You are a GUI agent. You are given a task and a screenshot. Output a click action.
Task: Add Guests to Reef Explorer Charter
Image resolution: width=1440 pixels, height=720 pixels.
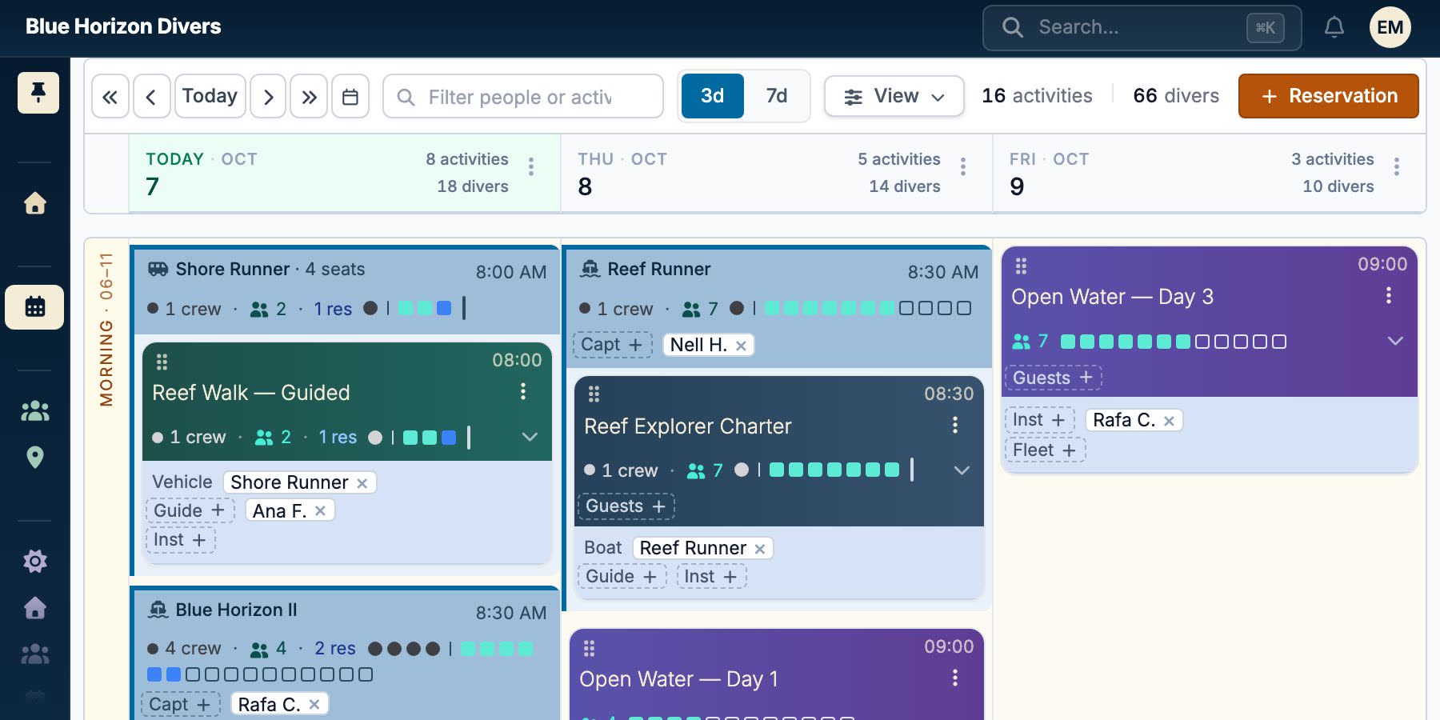tap(626, 506)
